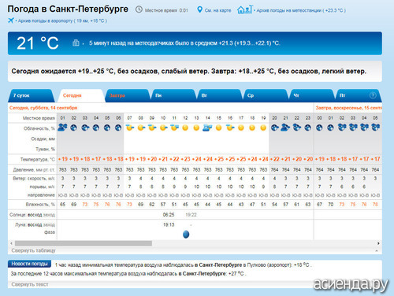Click Завтра, воскресенье heading

click(348, 108)
